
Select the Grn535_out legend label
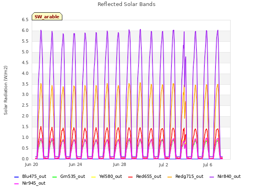(x=73, y=177)
